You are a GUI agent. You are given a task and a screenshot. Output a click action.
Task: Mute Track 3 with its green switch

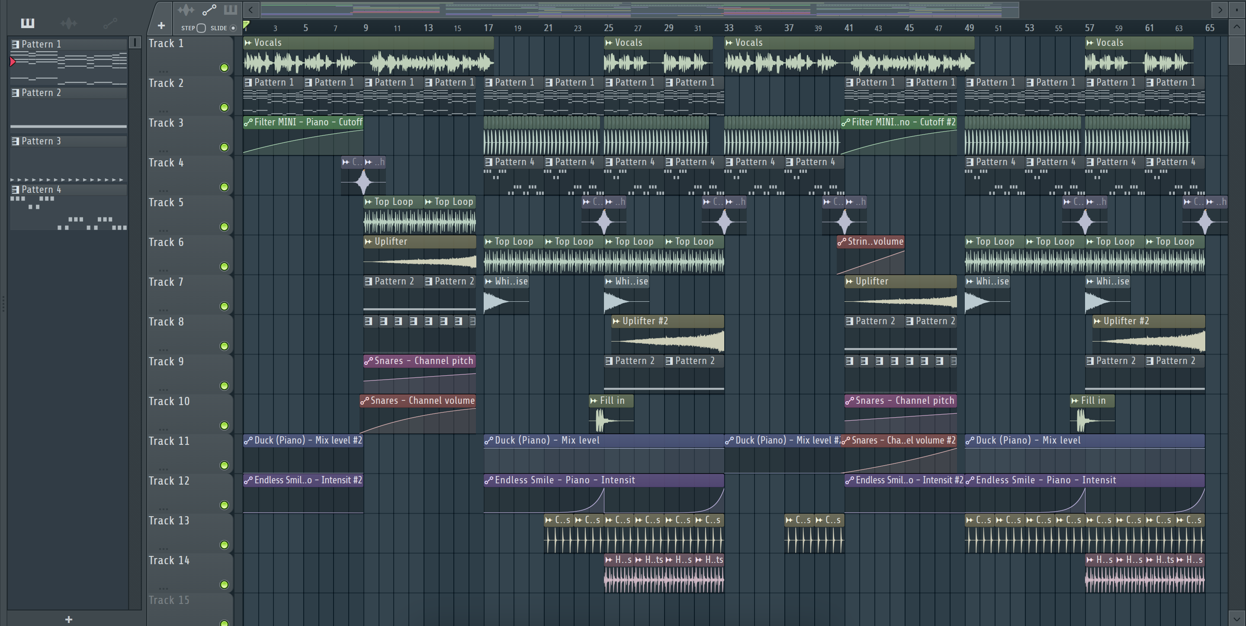(x=224, y=147)
